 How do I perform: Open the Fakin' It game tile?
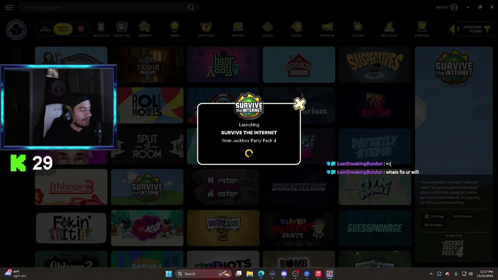(x=71, y=228)
